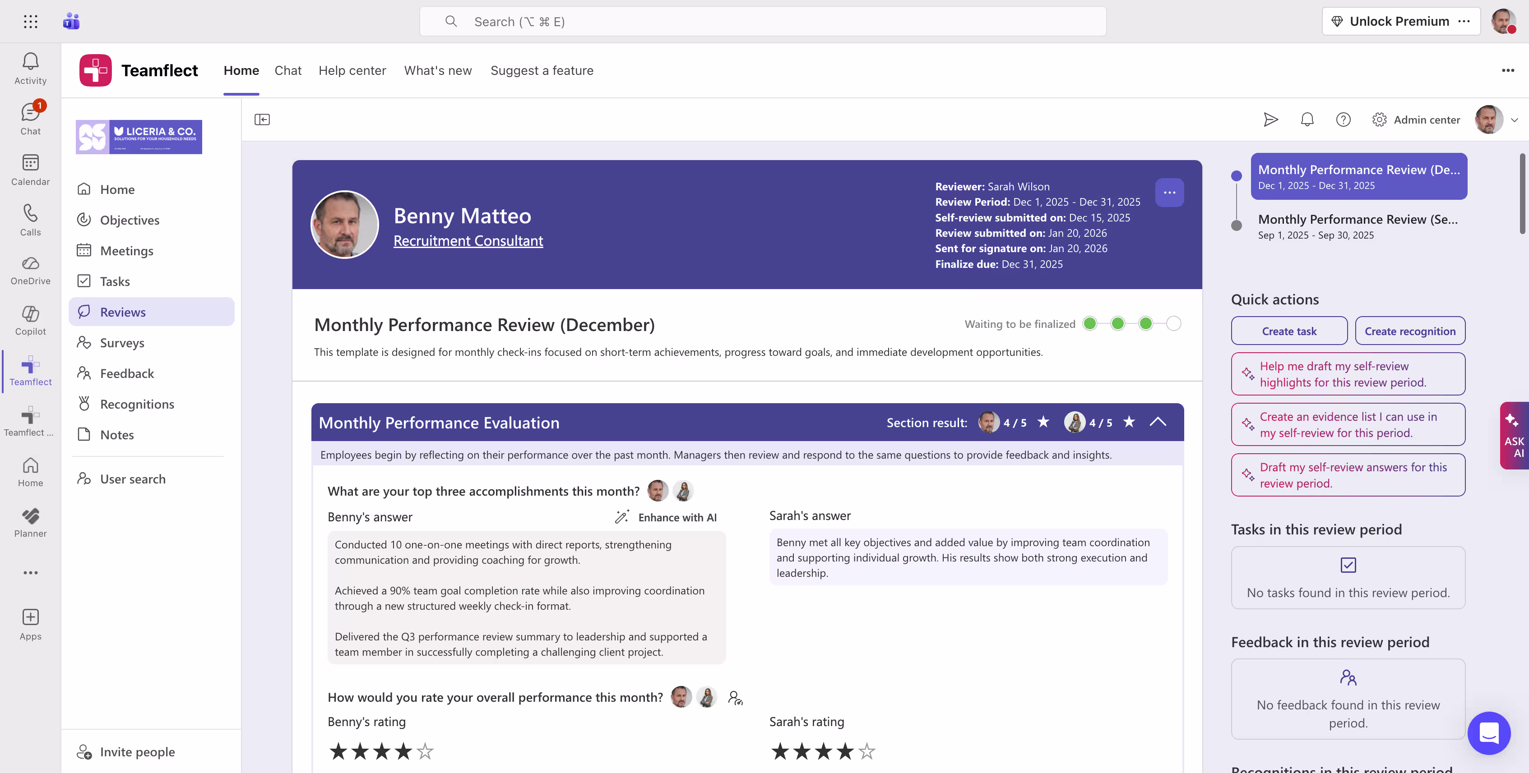Image resolution: width=1529 pixels, height=773 pixels.
Task: Open the What's new tab
Action: coord(437,70)
